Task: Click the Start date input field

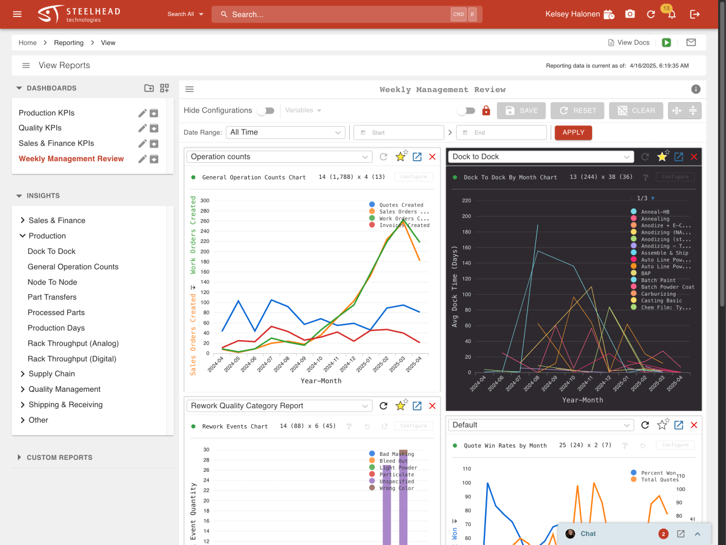Action: pos(399,132)
